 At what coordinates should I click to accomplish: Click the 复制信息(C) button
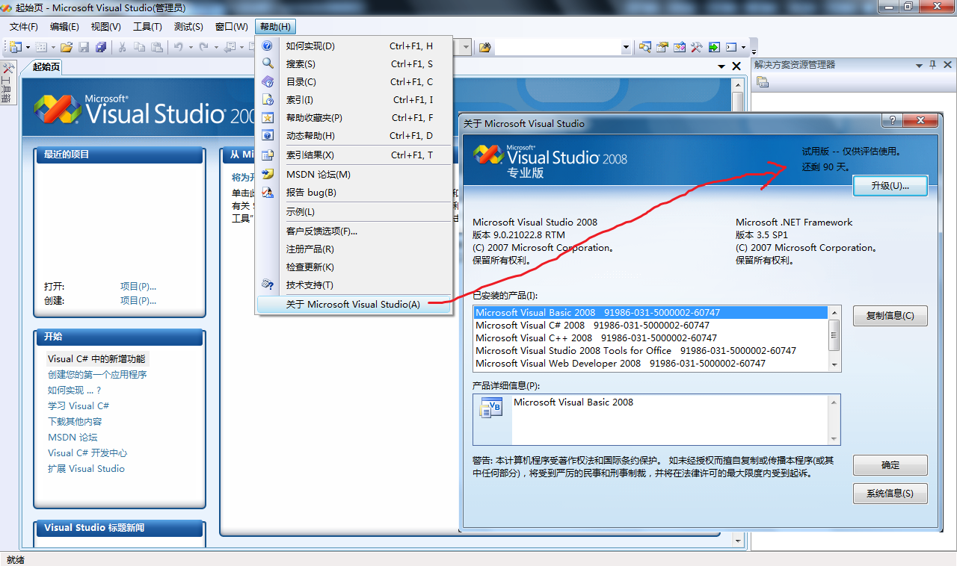coord(890,316)
